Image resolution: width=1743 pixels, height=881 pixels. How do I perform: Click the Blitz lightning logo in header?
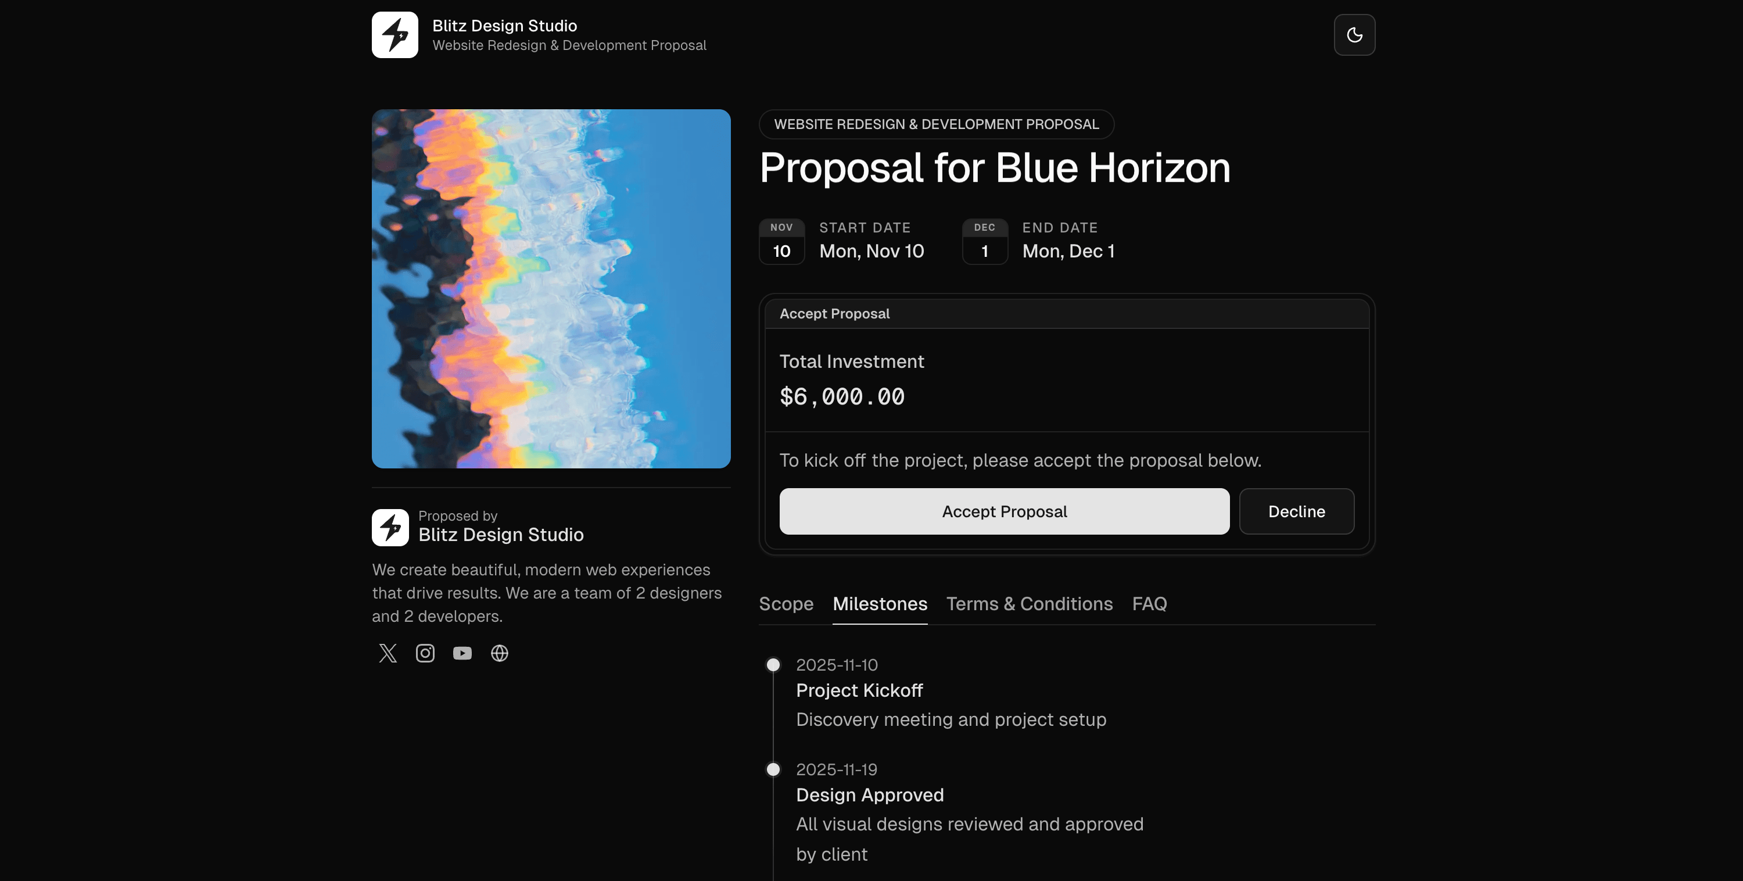395,35
